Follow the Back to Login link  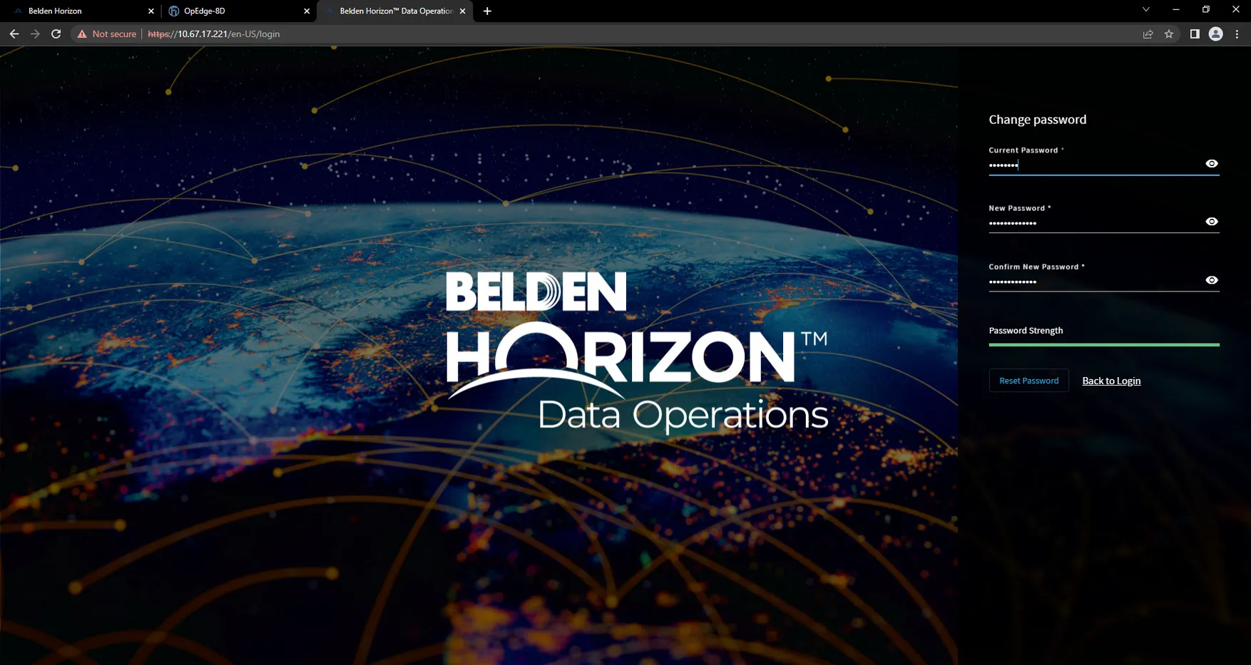tap(1111, 381)
